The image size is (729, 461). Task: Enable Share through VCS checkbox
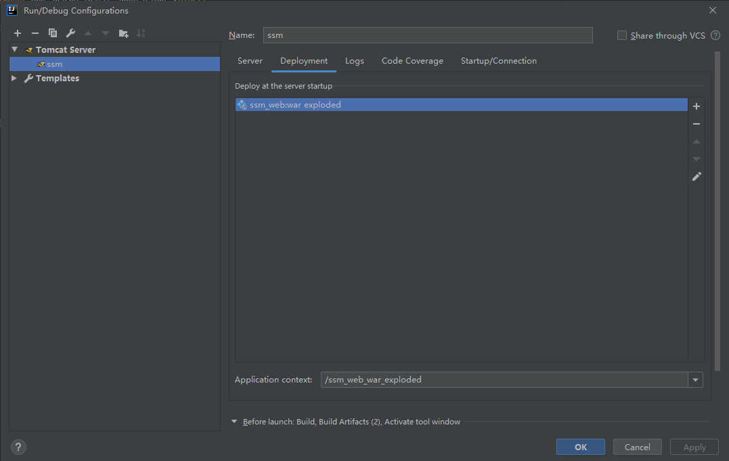[621, 35]
